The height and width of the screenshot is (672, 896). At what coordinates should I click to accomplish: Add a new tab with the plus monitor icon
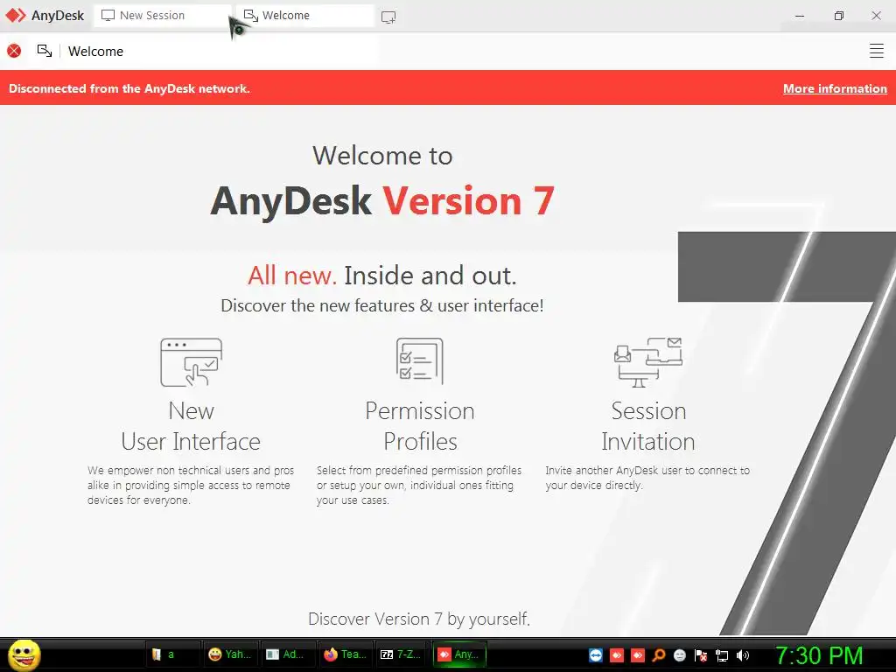point(388,17)
